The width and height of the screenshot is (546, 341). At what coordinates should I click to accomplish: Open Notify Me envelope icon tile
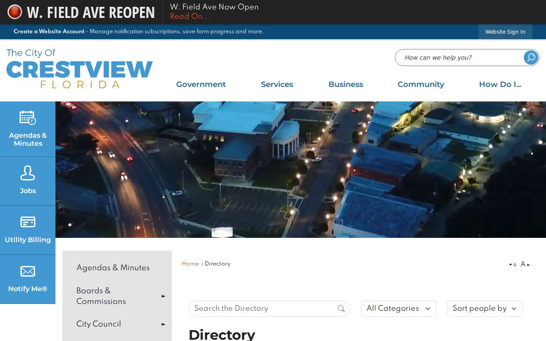(x=28, y=279)
